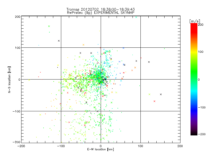Screen dimensions: 212x159
Task: Click the x-axis tick label "100"
Action: (x=140, y=146)
